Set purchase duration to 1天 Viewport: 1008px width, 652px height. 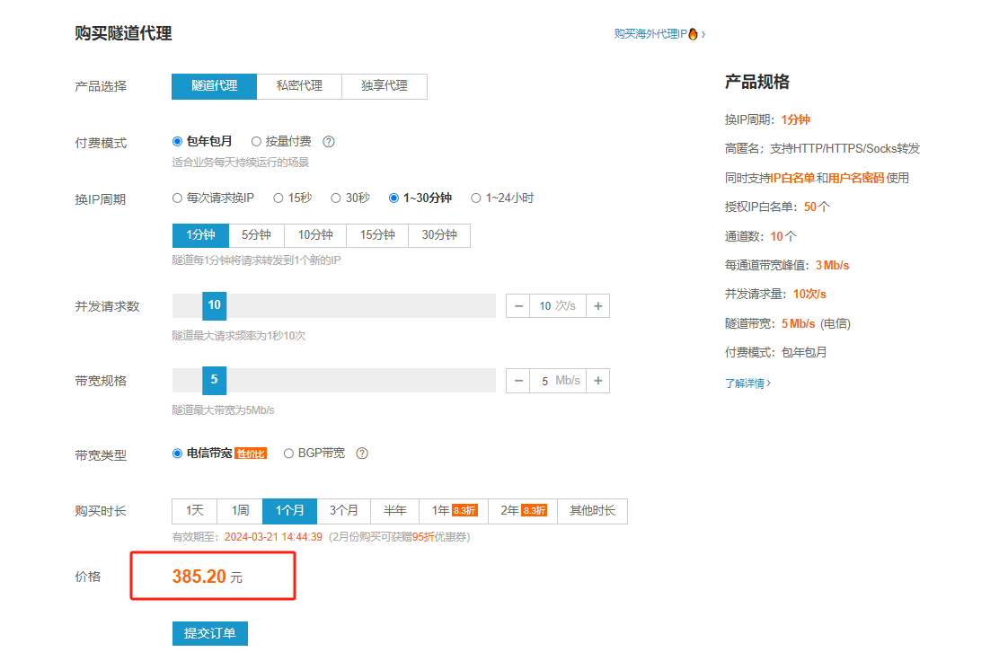coord(195,511)
